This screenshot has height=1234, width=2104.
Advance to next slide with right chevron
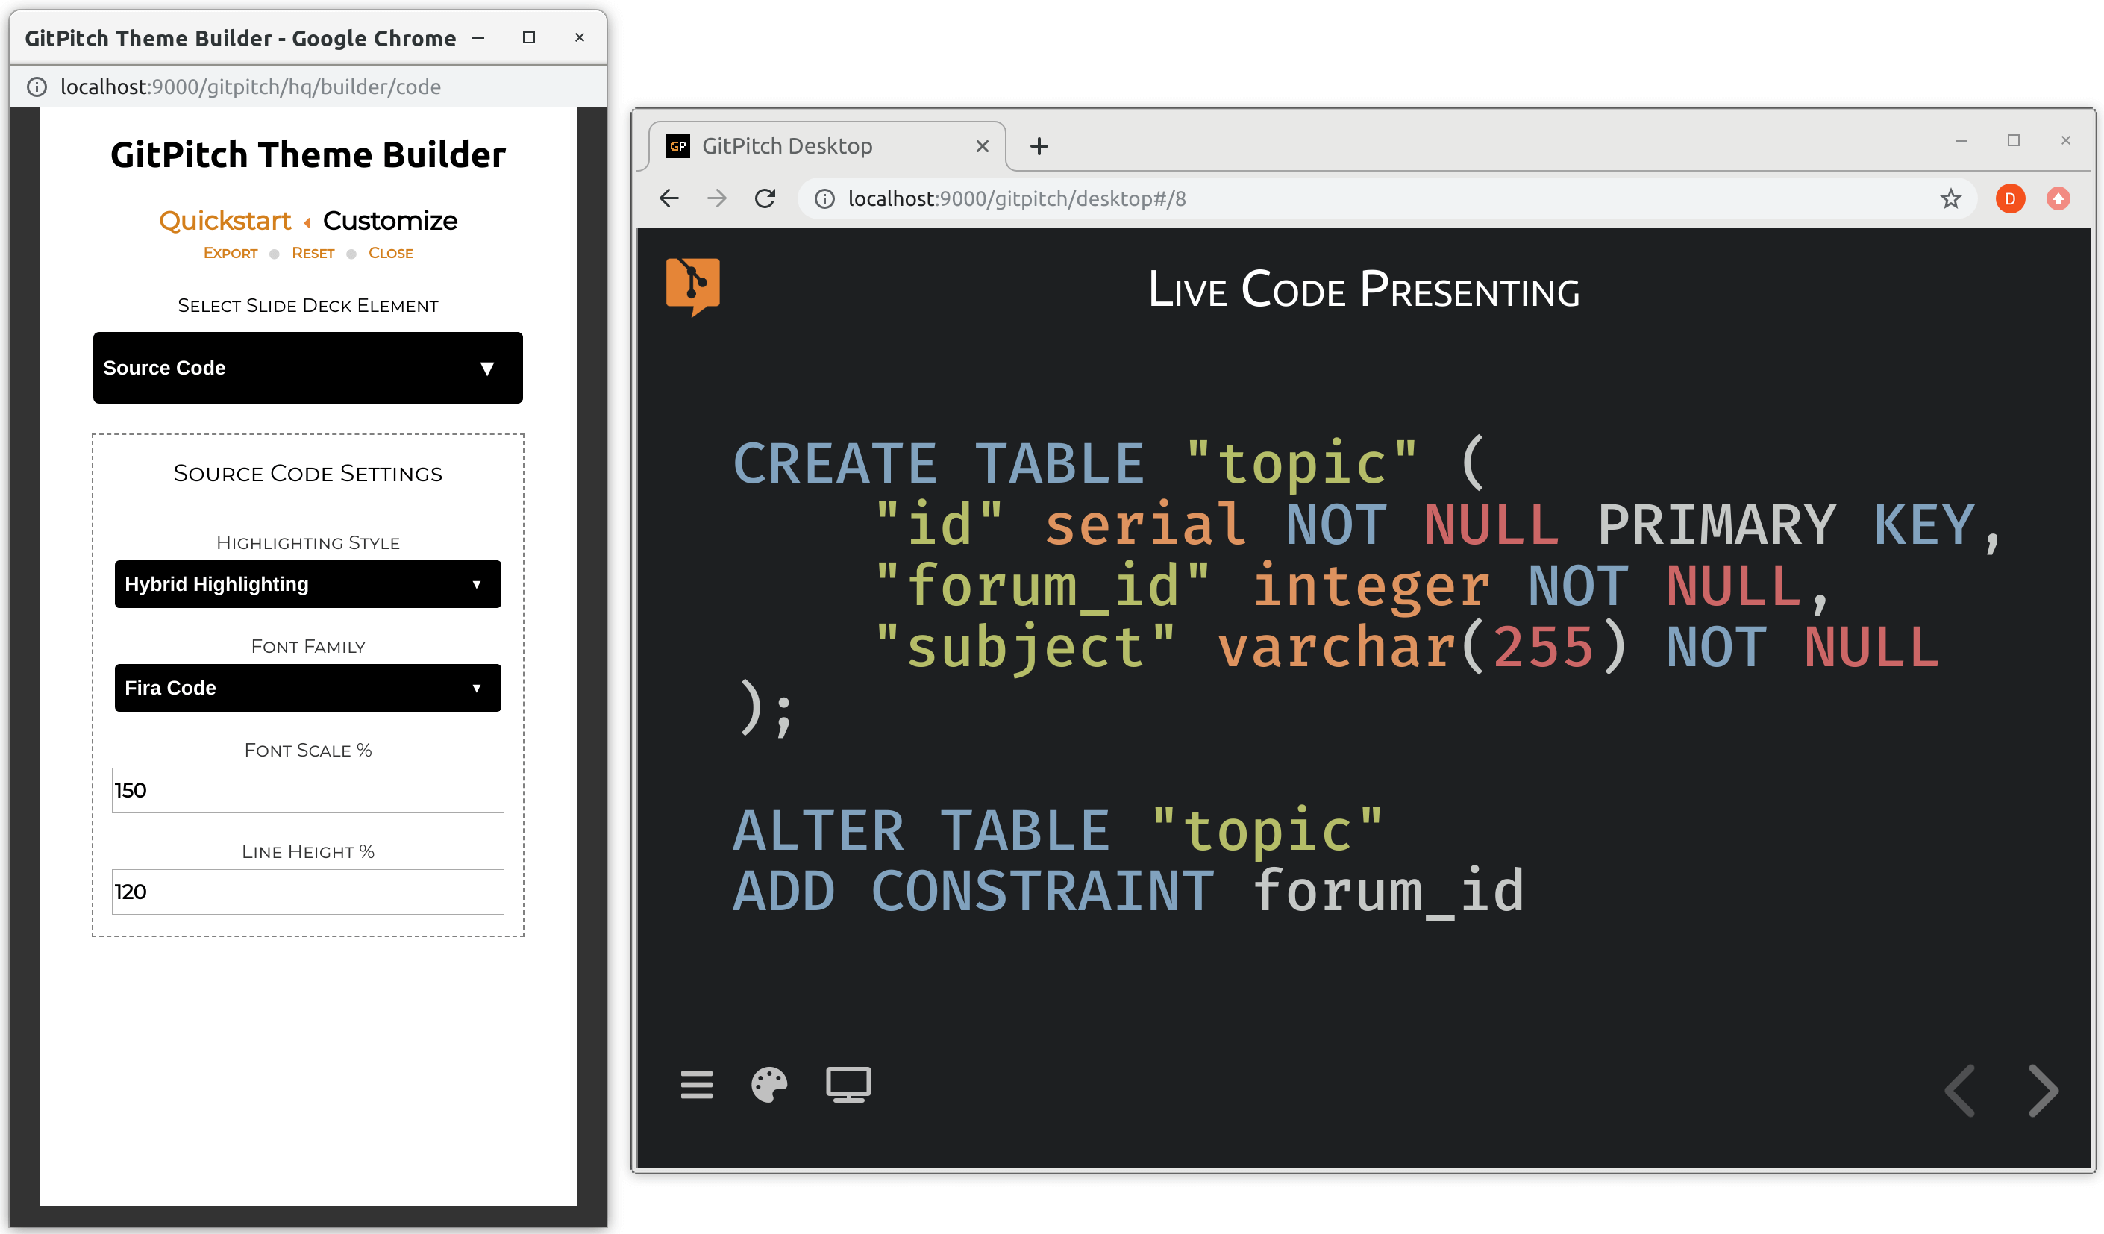click(2043, 1089)
